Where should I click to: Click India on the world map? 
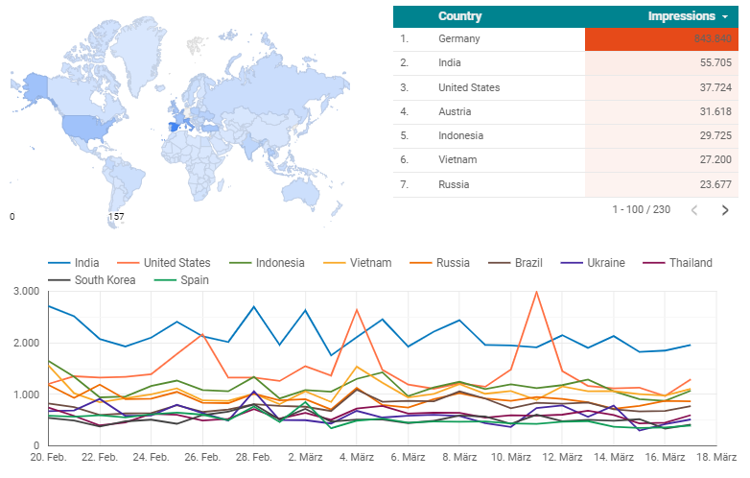(x=250, y=145)
